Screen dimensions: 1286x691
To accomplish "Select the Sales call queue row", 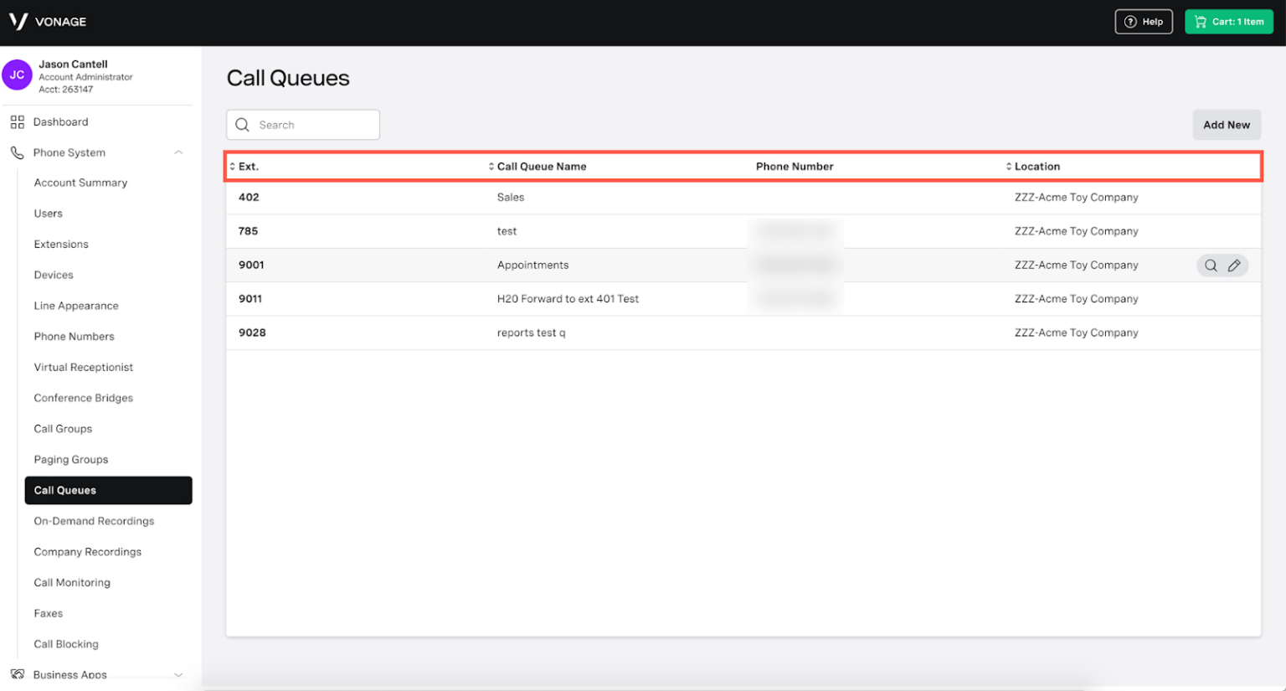I will click(x=511, y=198).
